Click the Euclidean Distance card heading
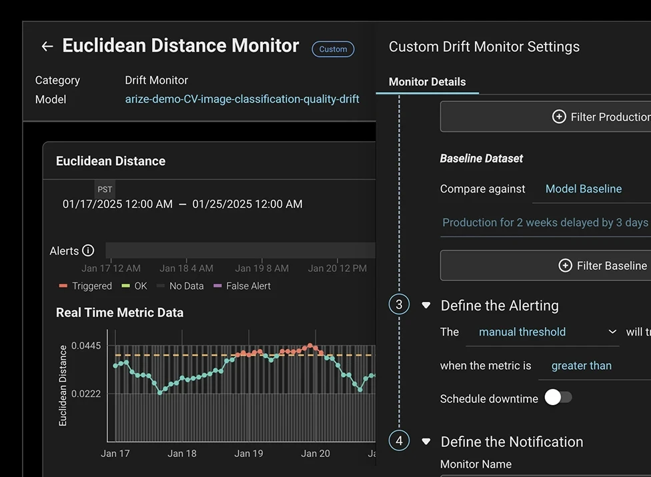 (x=111, y=161)
